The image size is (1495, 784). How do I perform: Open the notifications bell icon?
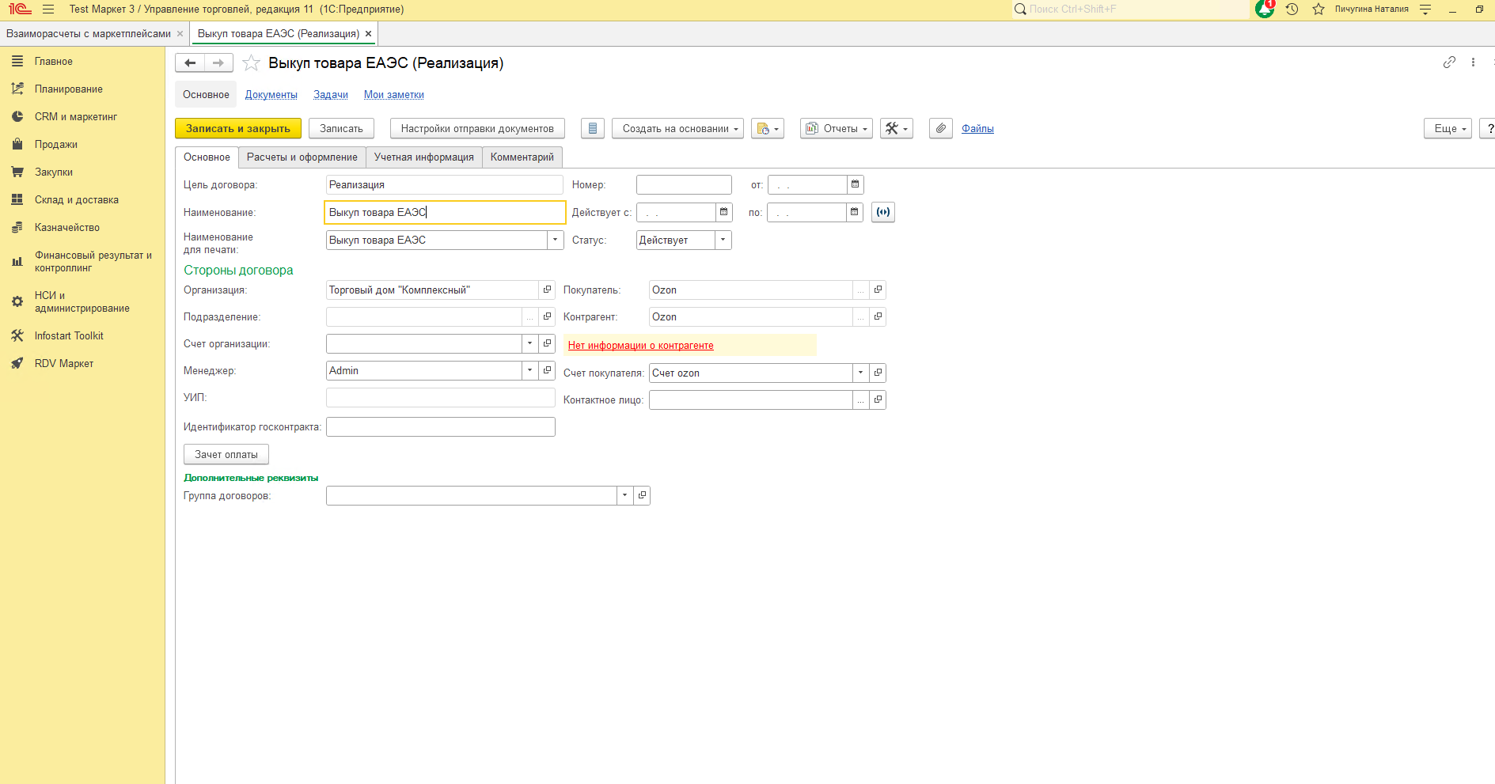pos(1264,9)
